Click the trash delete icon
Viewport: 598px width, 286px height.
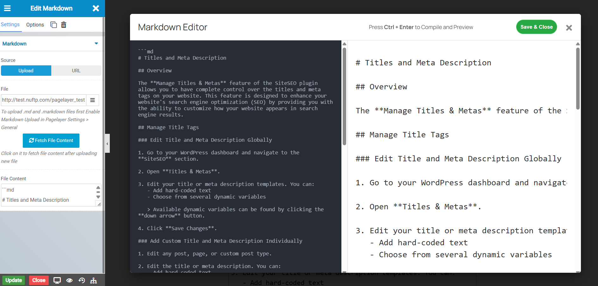tap(64, 25)
